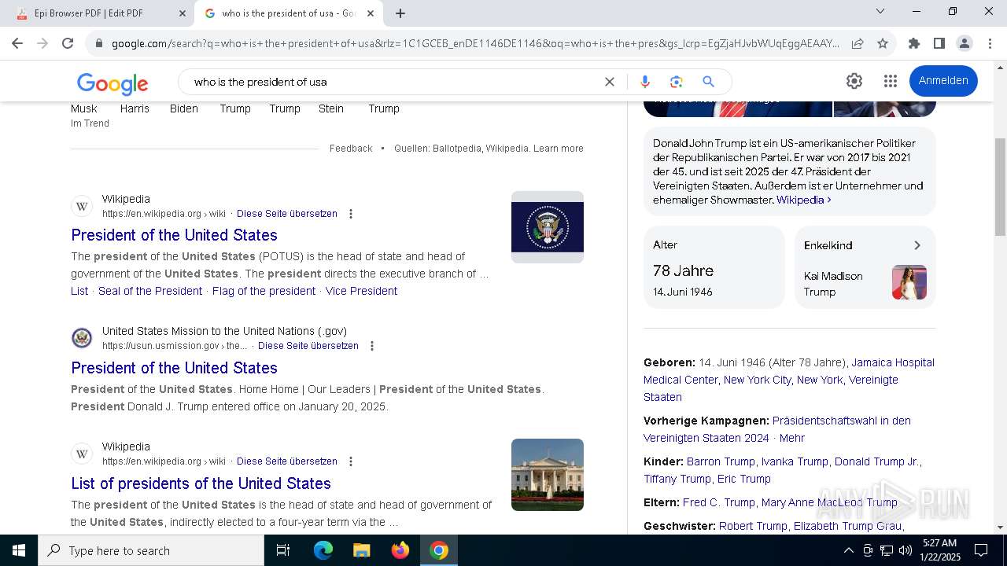
Task: Expand the Enkelkind card arrow
Action: click(917, 245)
